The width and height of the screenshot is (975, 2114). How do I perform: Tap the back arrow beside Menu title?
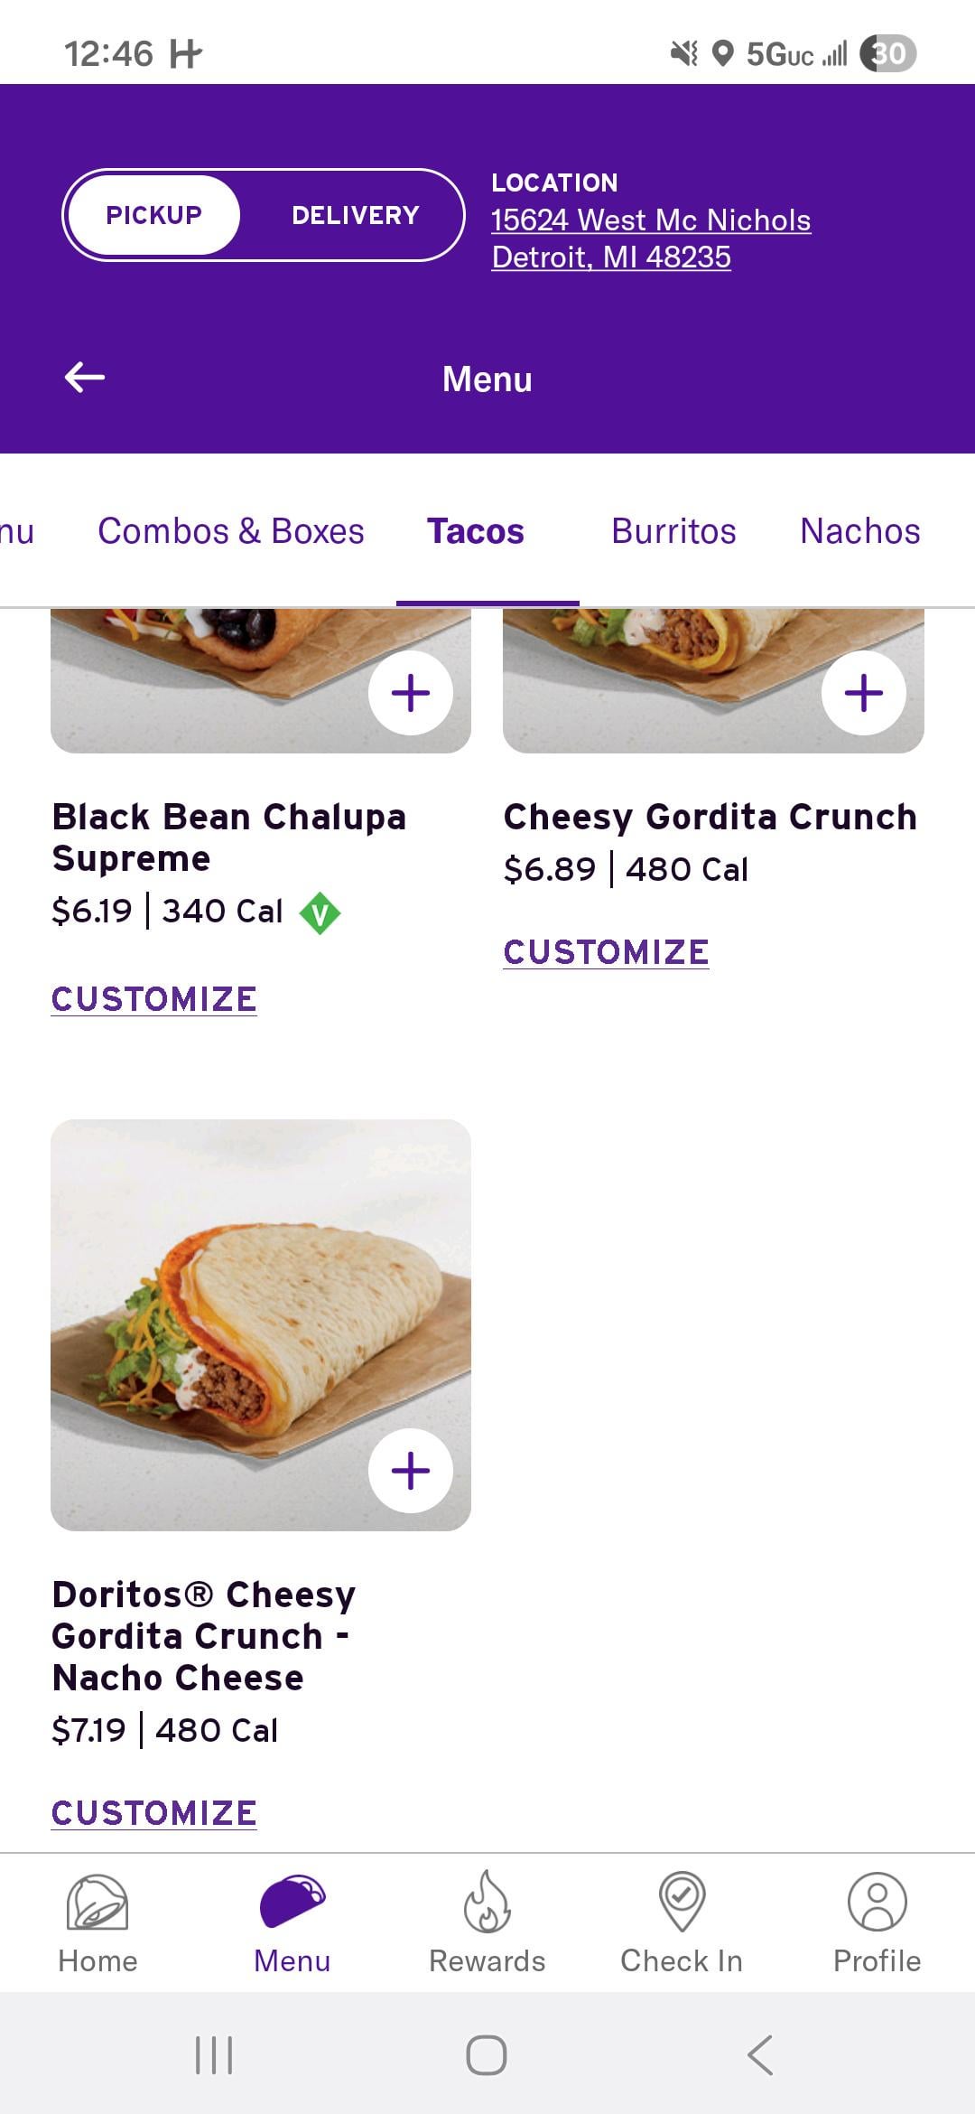click(x=85, y=378)
